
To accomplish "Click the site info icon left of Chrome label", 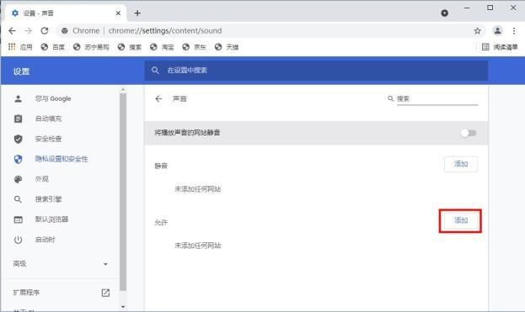I will pyautogui.click(x=65, y=31).
